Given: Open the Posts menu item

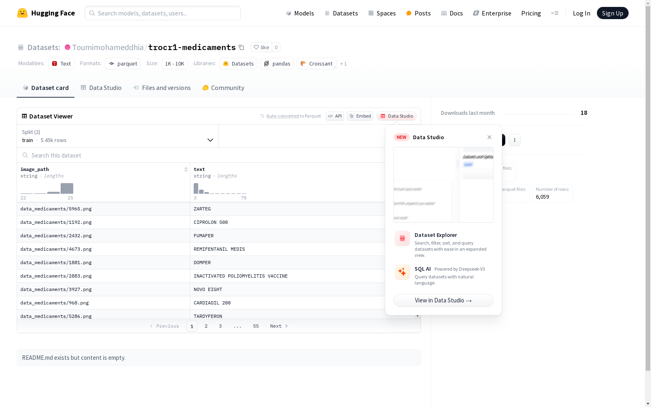Looking at the screenshot, I should click(x=418, y=13).
